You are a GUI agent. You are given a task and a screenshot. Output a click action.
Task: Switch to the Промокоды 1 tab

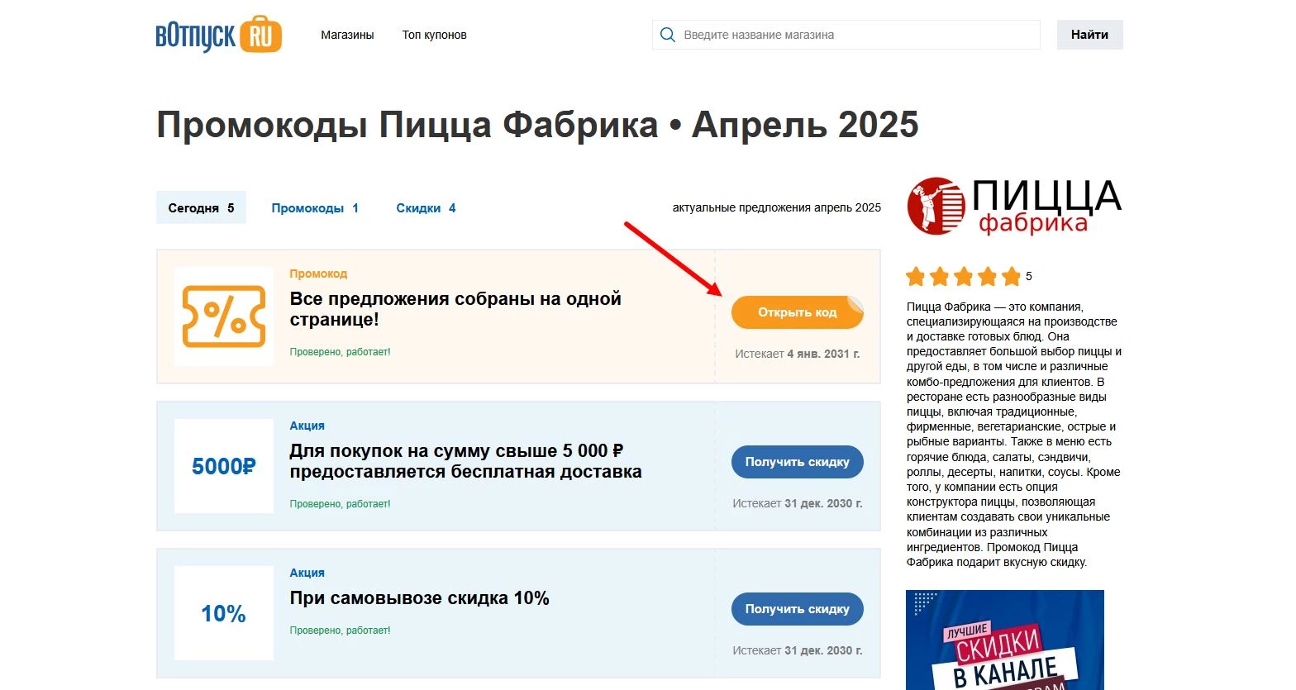pyautogui.click(x=315, y=208)
